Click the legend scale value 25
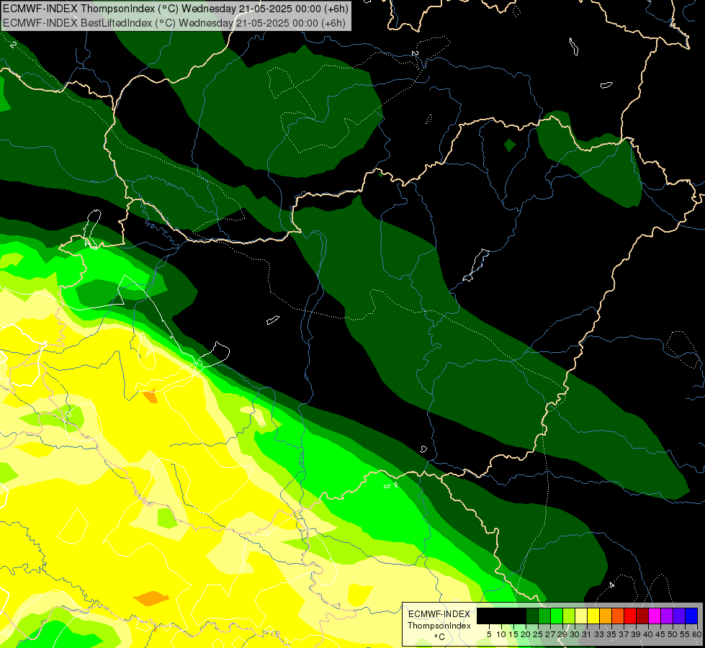The height and width of the screenshot is (648, 705). click(538, 634)
